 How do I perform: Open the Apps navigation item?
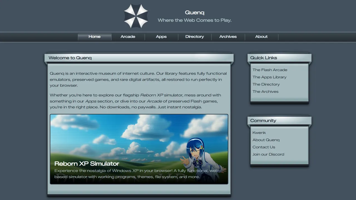(x=161, y=37)
